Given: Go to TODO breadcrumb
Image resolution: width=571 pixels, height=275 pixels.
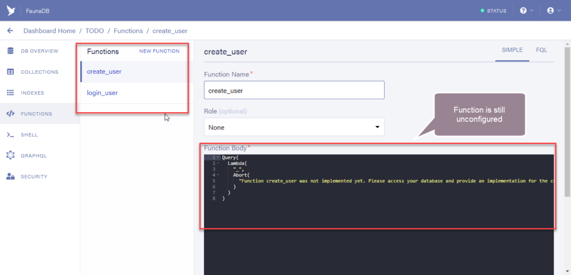Looking at the screenshot, I should click(x=95, y=31).
